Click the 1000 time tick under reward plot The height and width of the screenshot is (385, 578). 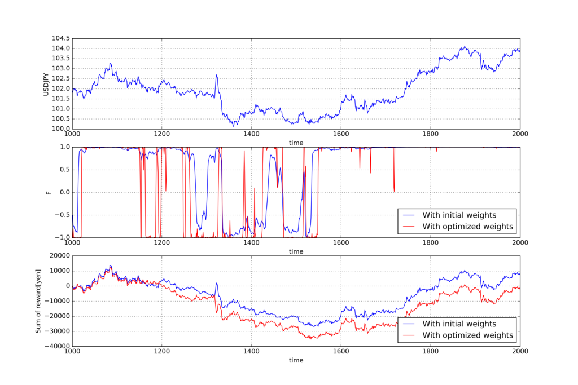tap(72, 351)
